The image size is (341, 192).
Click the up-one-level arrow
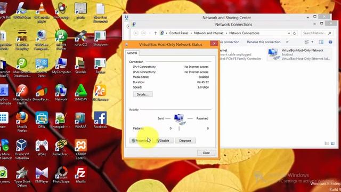click(155, 33)
